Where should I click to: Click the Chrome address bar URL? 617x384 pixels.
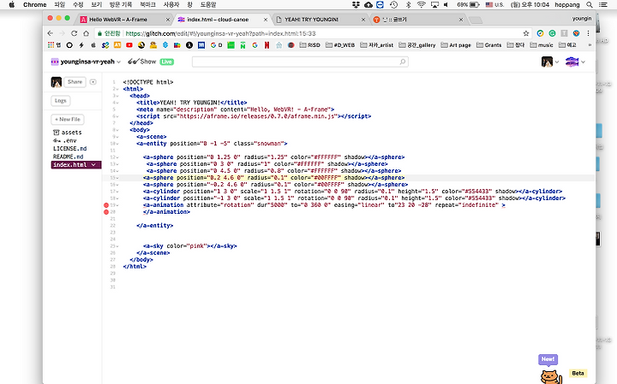[x=220, y=33]
